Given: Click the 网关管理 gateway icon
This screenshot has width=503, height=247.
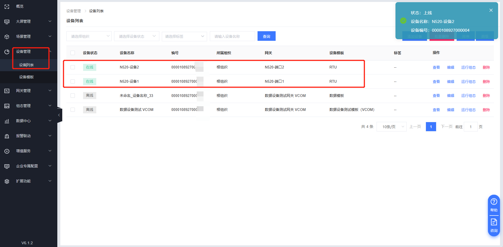Looking at the screenshot, I should pyautogui.click(x=7, y=91).
